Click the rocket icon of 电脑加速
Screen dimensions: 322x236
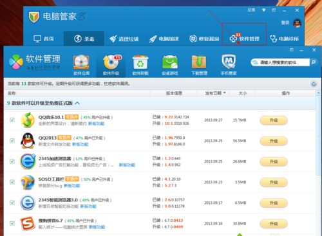point(153,39)
